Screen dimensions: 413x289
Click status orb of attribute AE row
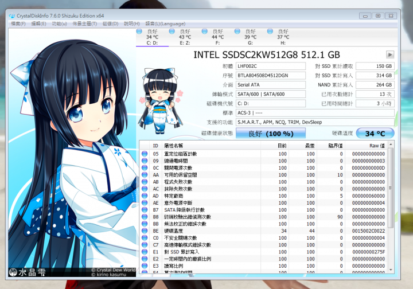pyautogui.click(x=145, y=203)
